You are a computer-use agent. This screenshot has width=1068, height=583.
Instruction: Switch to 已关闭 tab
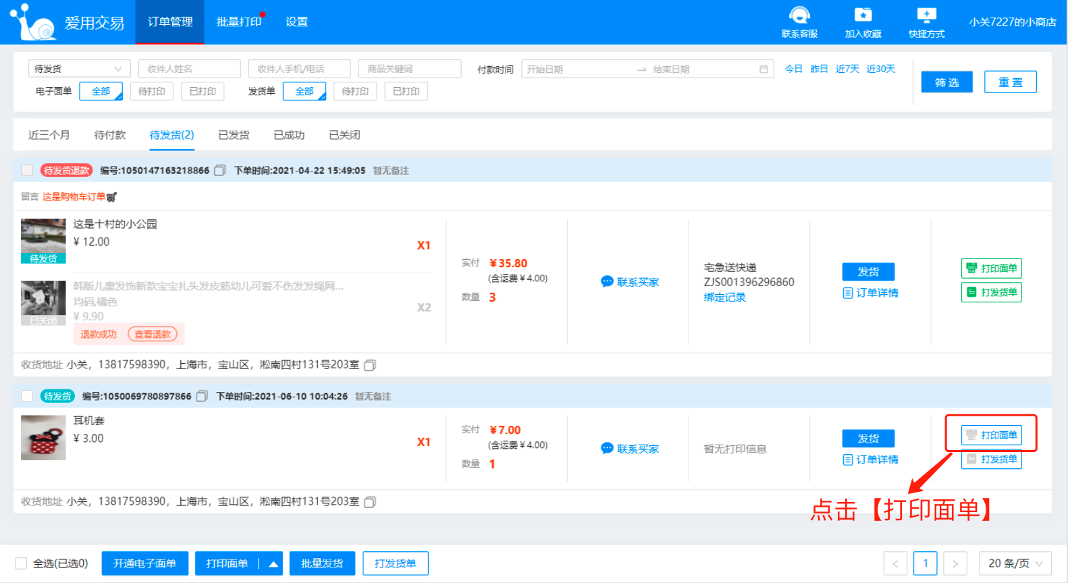(x=344, y=135)
